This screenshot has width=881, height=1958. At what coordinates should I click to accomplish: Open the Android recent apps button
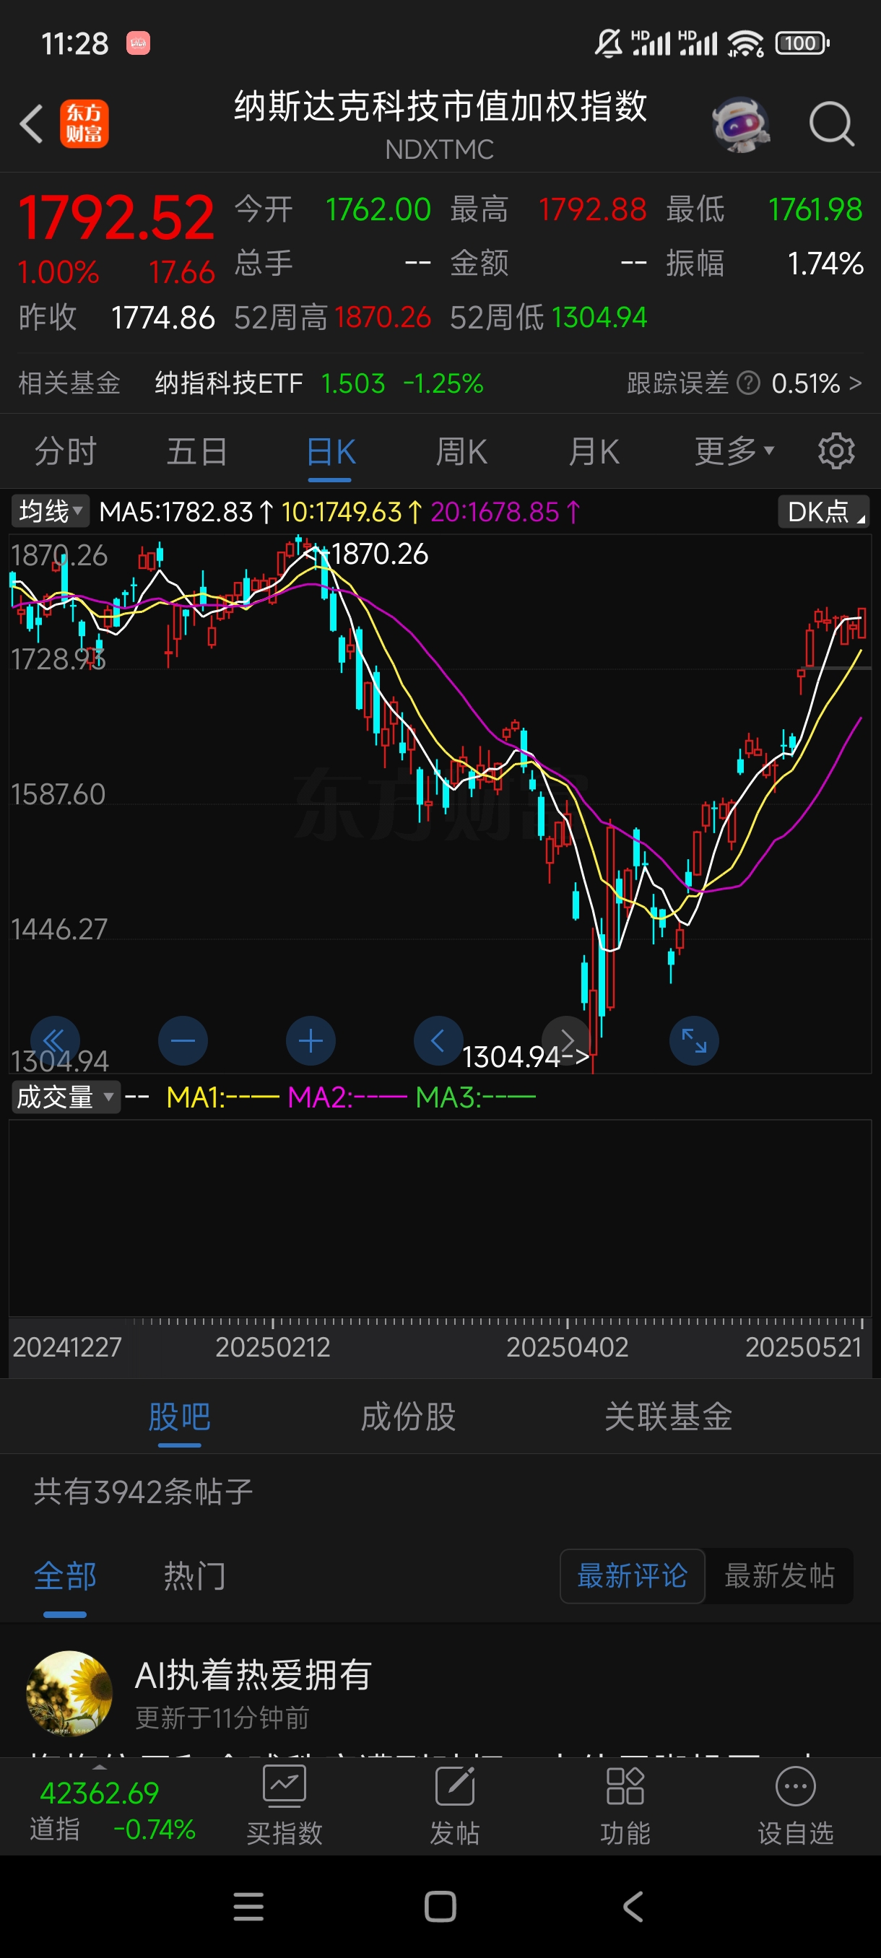point(248,1906)
